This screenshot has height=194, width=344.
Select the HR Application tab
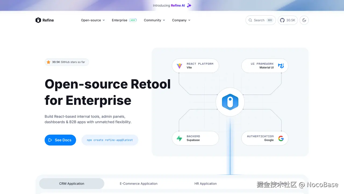tap(206, 184)
